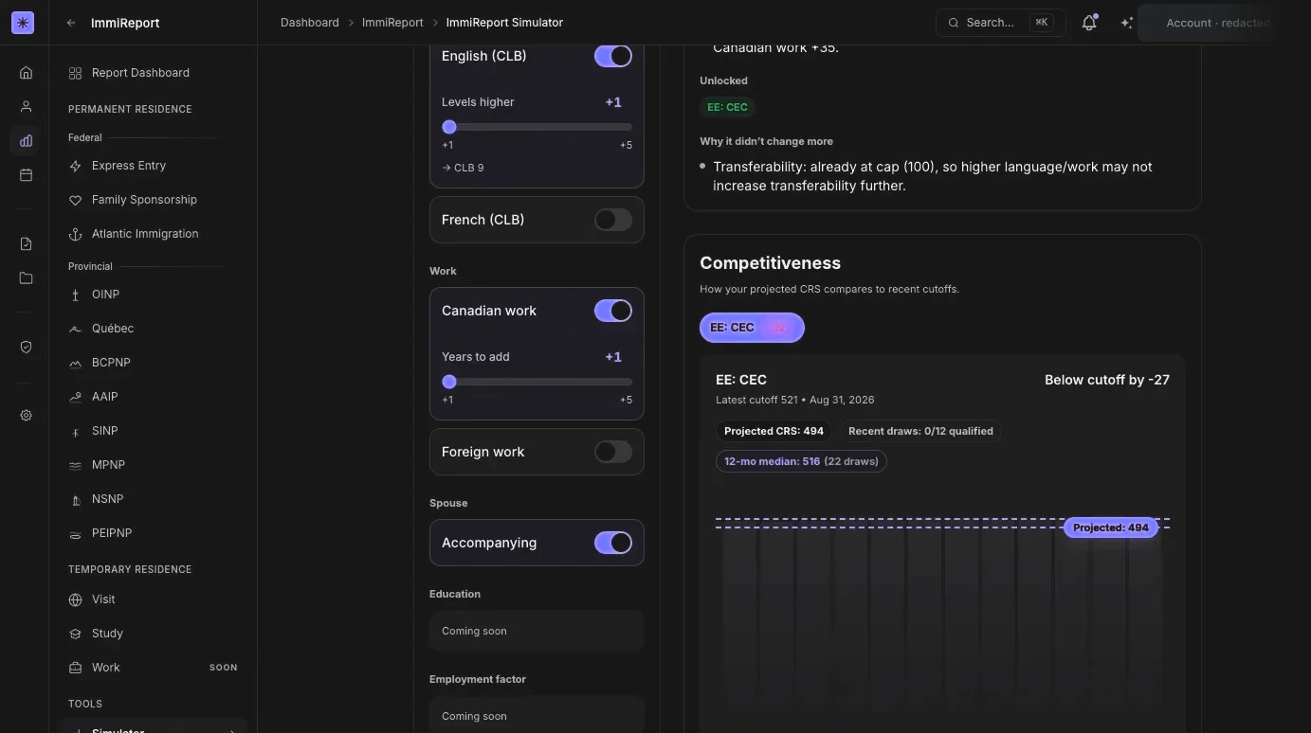Focus the Search field in top bar
Image resolution: width=1311 pixels, height=733 pixels.
point(1000,23)
